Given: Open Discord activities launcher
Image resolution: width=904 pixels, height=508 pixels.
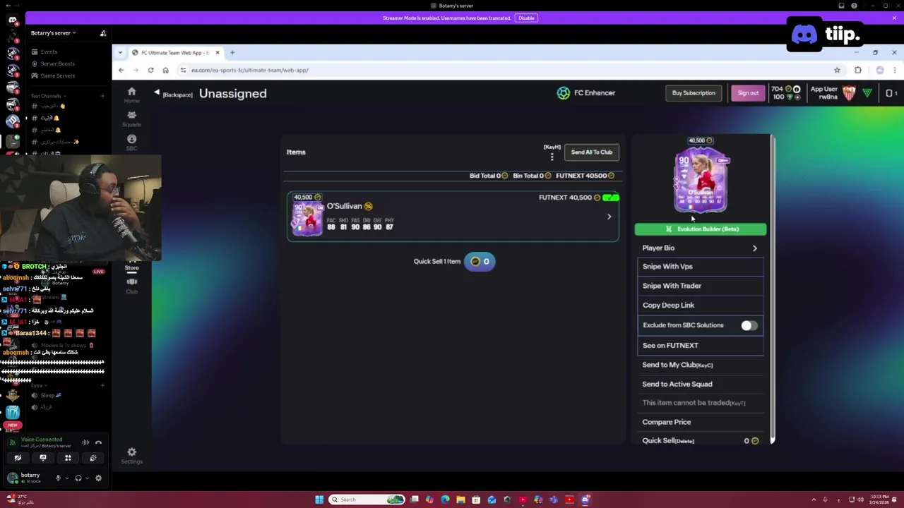Looking at the screenshot, I should pyautogui.click(x=68, y=458).
